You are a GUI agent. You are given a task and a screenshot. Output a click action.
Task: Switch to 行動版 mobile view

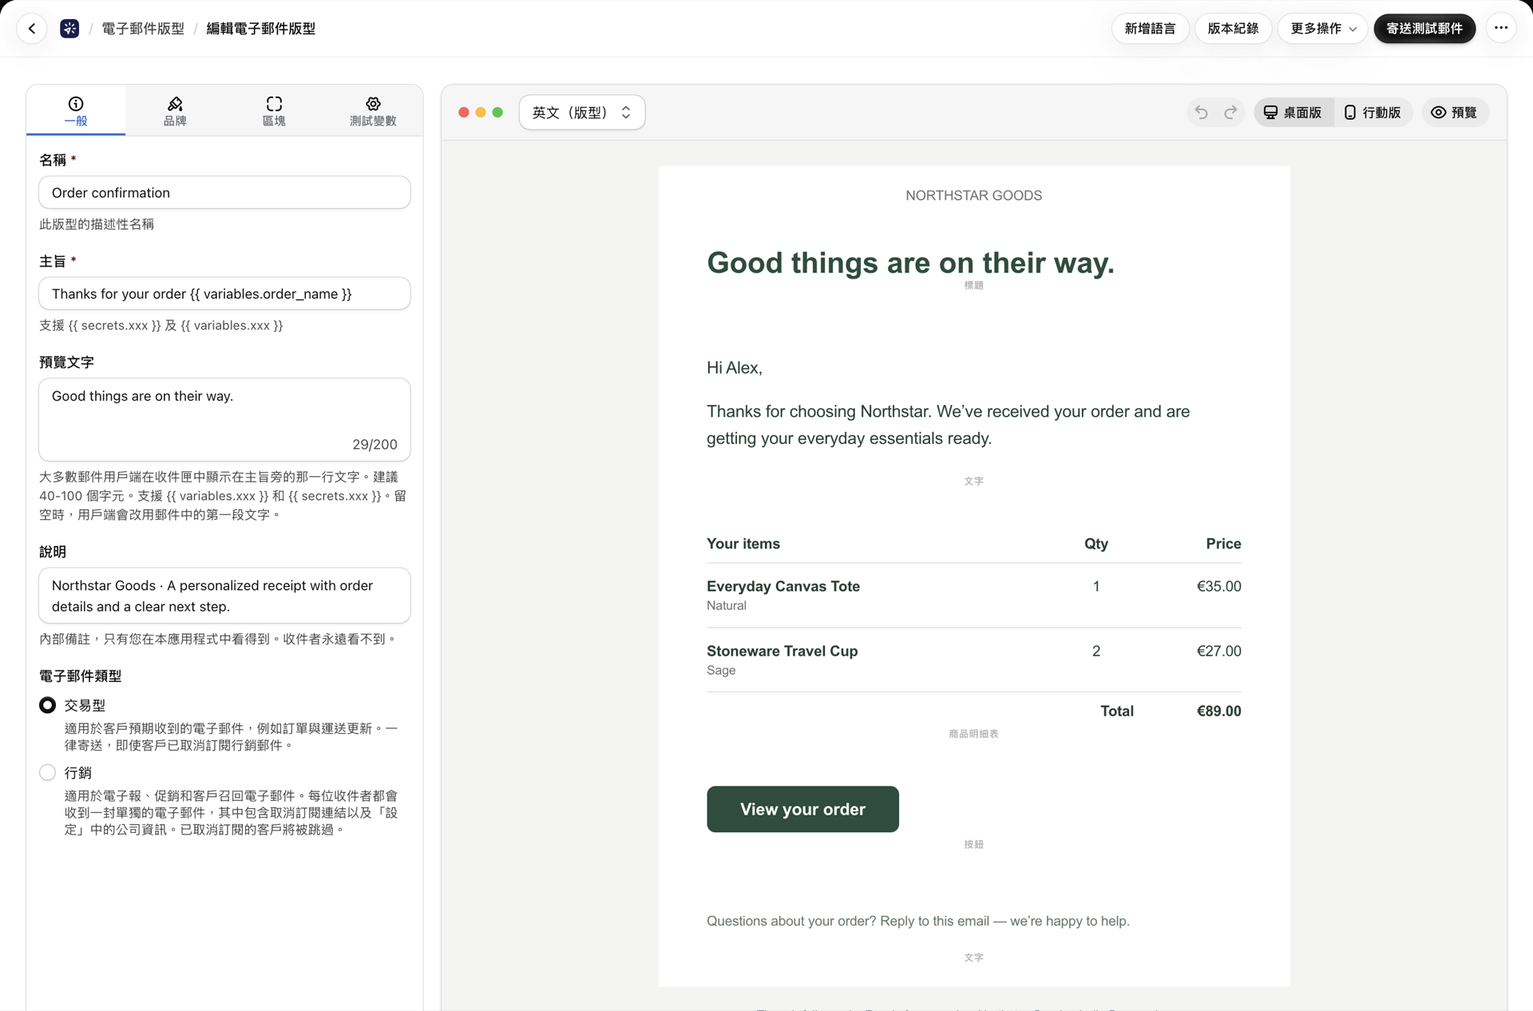(1373, 113)
